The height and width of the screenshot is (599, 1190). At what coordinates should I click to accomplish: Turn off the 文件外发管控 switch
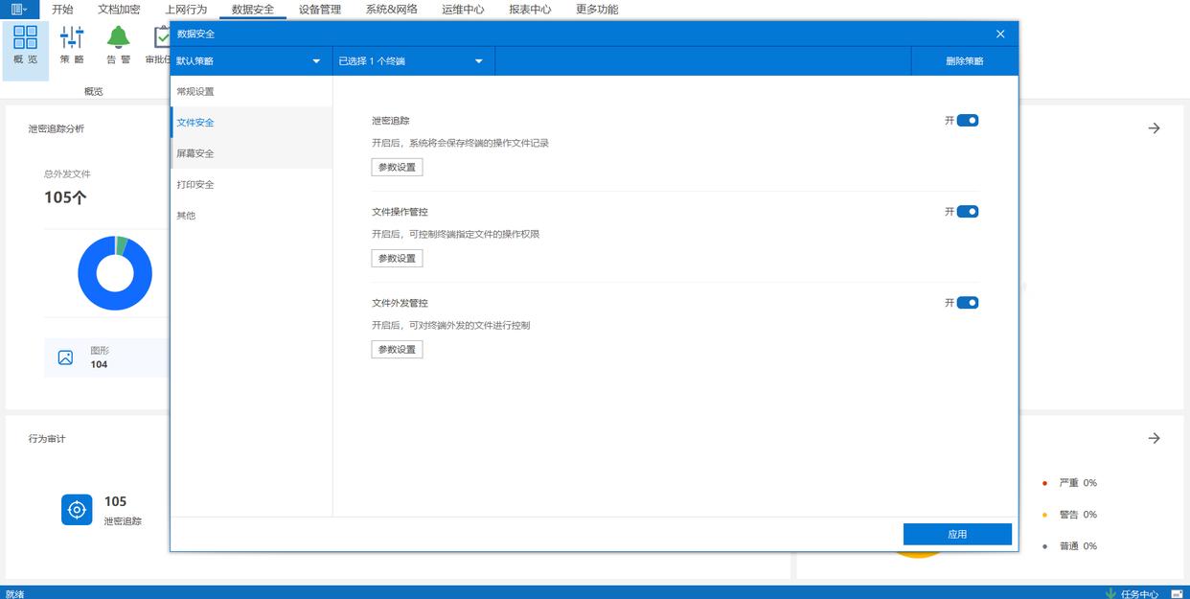pos(967,303)
